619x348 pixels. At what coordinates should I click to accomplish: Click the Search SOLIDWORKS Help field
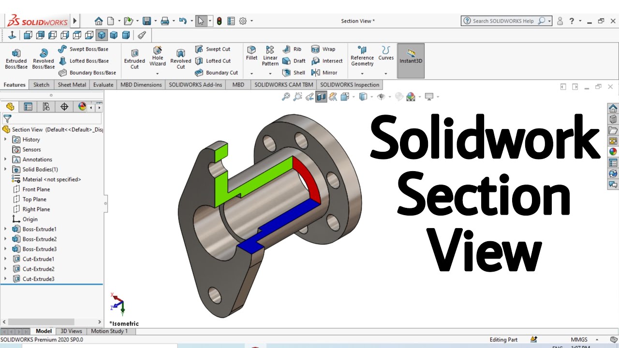[x=506, y=21]
